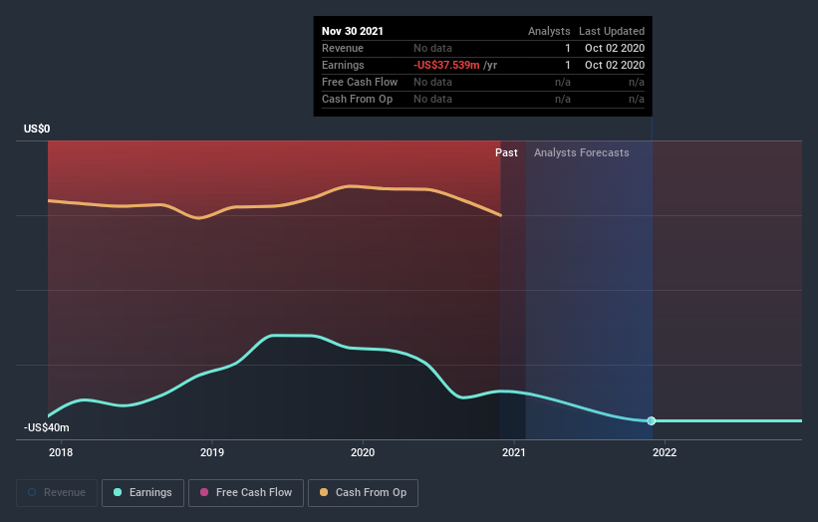
Task: Click the Nov 30 2021 tooltip date
Action: (353, 31)
